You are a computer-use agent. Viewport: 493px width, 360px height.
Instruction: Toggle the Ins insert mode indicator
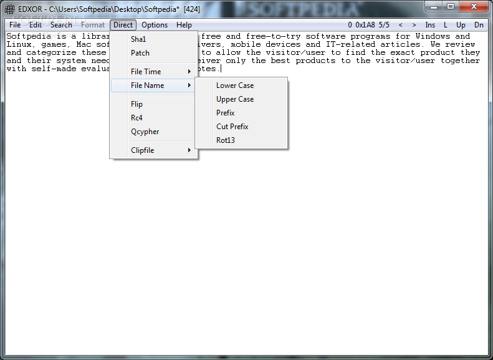pos(430,25)
